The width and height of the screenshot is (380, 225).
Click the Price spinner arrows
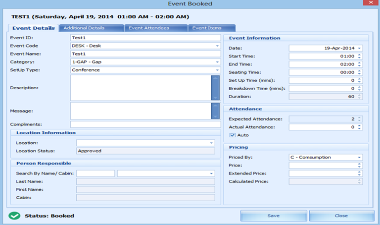click(x=359, y=166)
